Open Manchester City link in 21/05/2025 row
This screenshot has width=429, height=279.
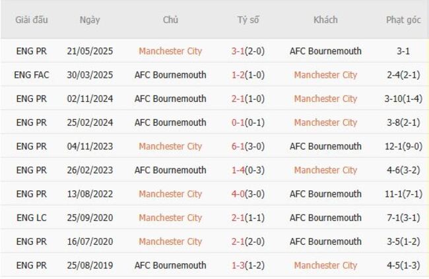170,51
